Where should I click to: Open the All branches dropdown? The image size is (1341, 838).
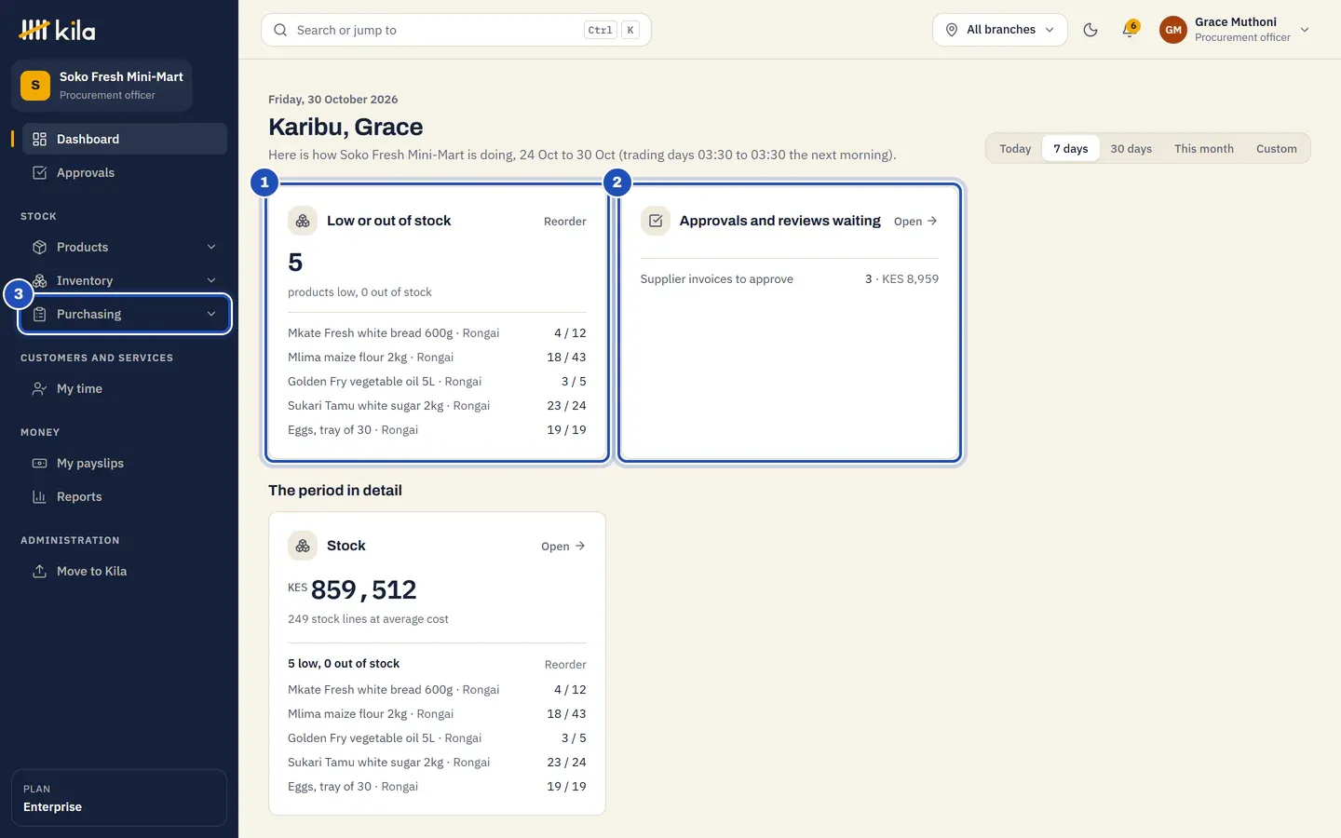click(1000, 30)
